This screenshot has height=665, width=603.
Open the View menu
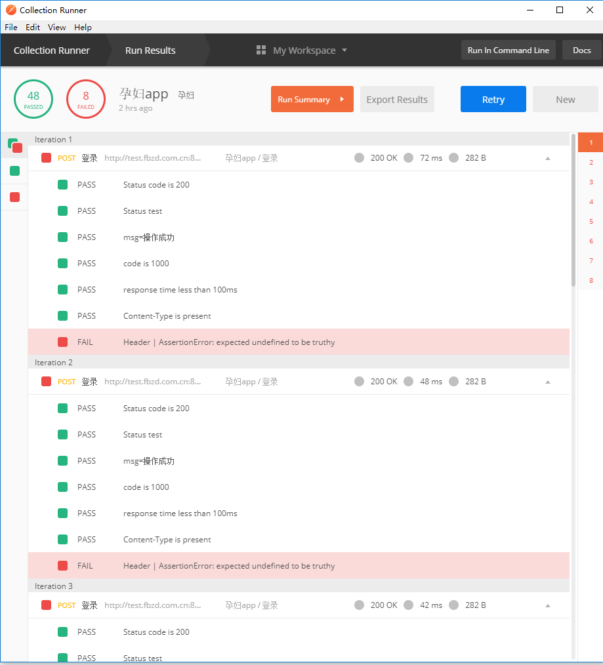[57, 27]
